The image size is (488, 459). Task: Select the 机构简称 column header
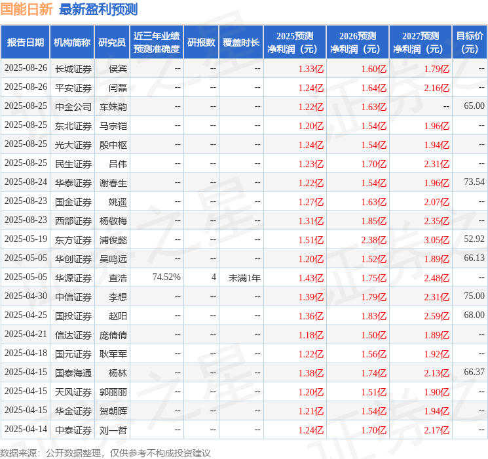click(72, 43)
